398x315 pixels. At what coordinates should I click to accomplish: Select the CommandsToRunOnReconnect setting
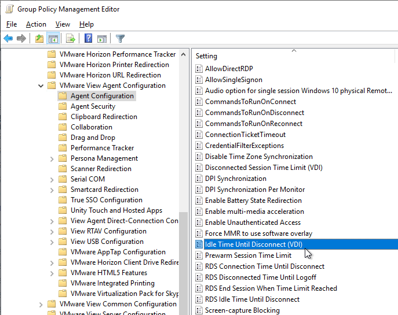click(254, 124)
